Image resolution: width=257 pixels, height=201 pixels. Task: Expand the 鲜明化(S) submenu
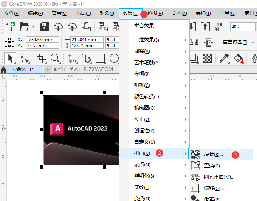pyautogui.click(x=154, y=176)
